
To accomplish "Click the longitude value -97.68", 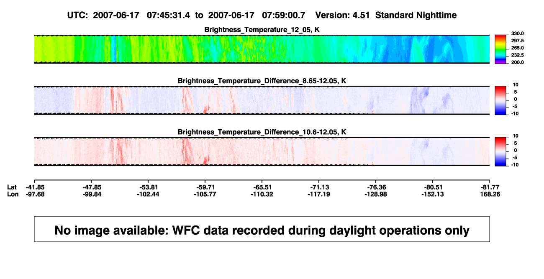I will [36, 194].
